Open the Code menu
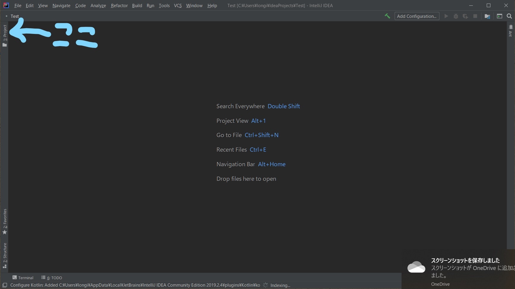Screen dimensions: 515x289 [80, 6]
